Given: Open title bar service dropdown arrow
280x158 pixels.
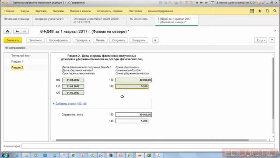Looking at the screenshot, I should 263,3.
